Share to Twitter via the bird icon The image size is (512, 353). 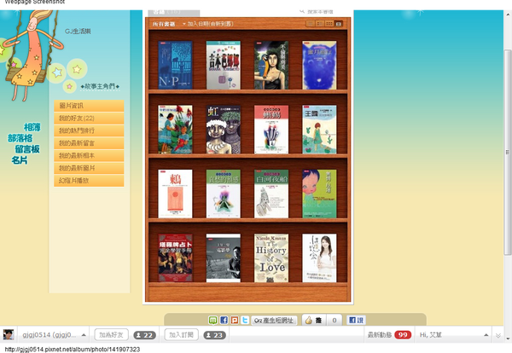pos(245,320)
